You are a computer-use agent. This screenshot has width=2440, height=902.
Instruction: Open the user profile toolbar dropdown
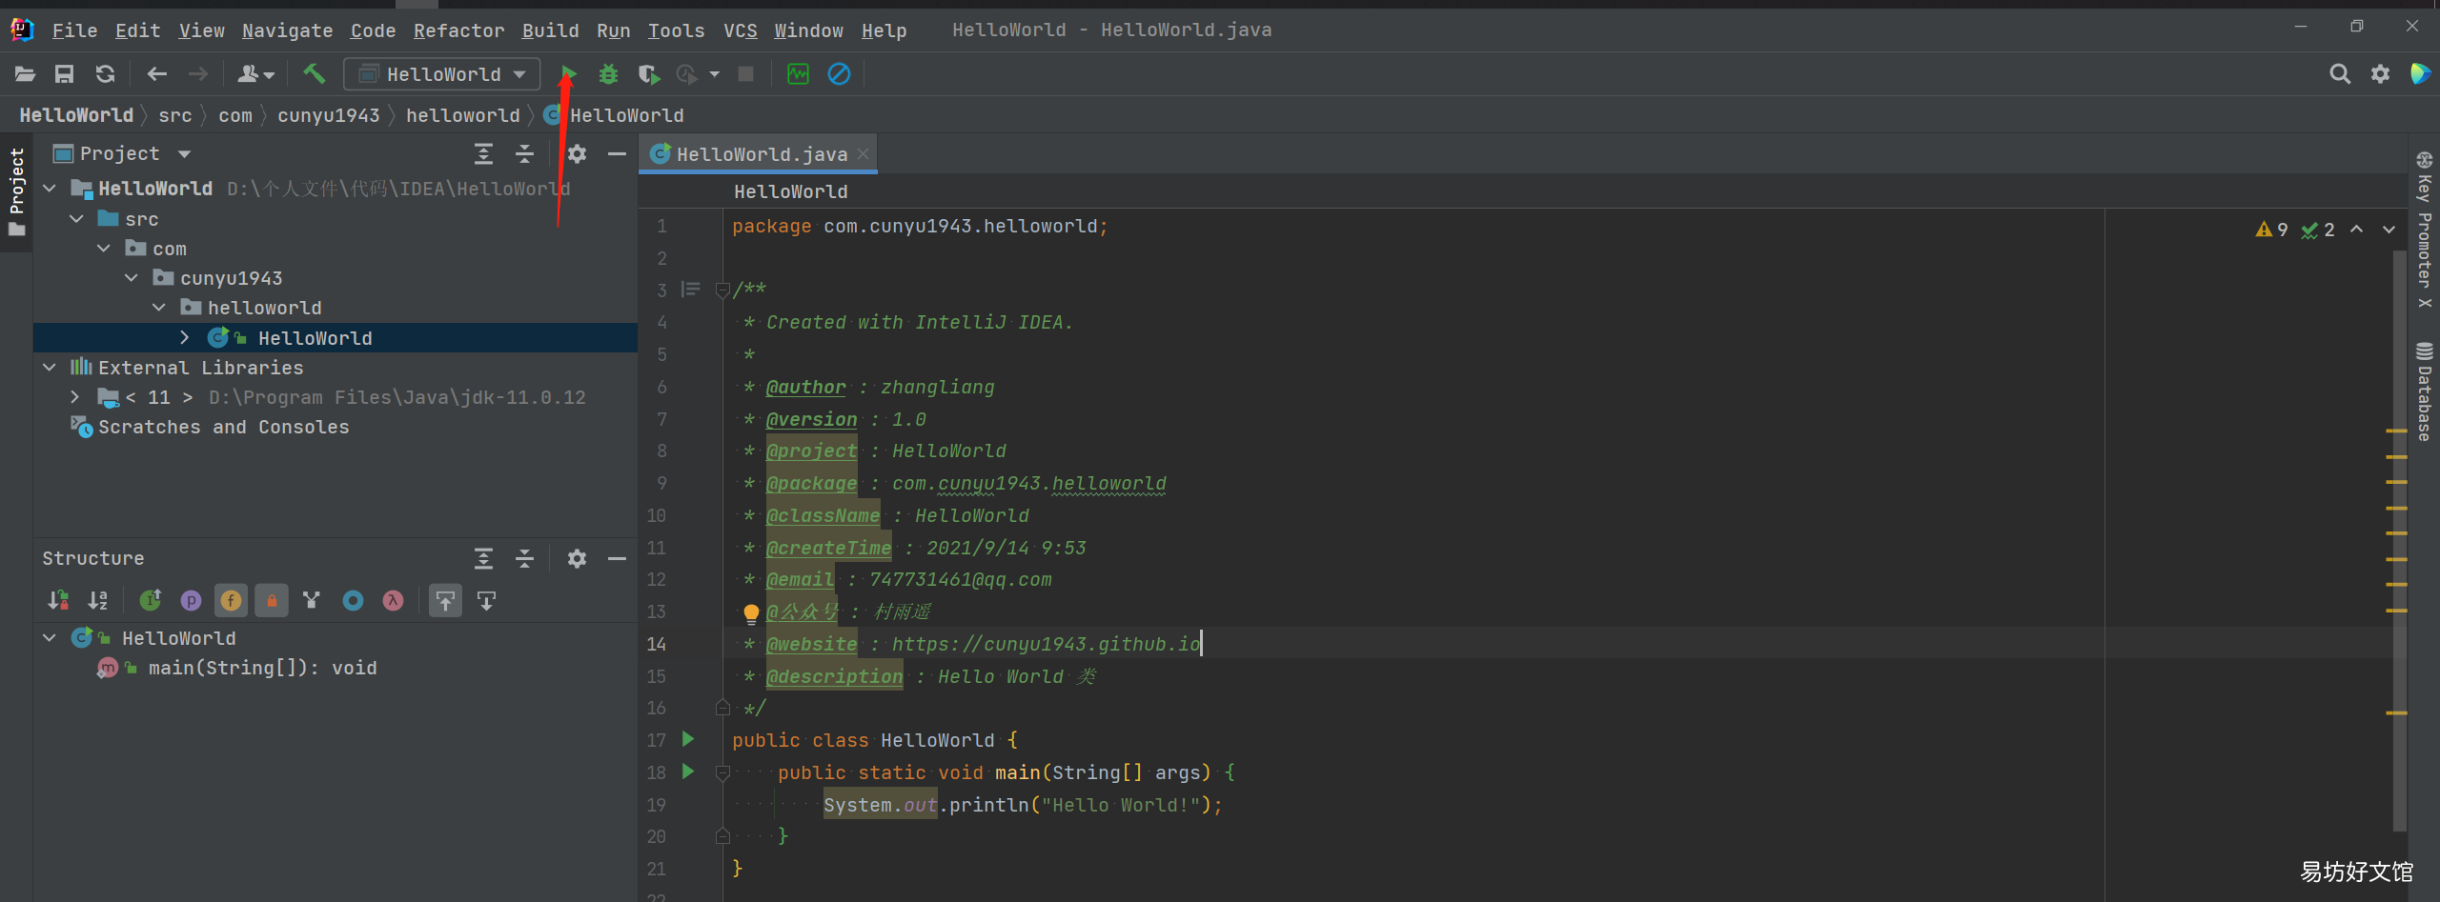pos(255,74)
